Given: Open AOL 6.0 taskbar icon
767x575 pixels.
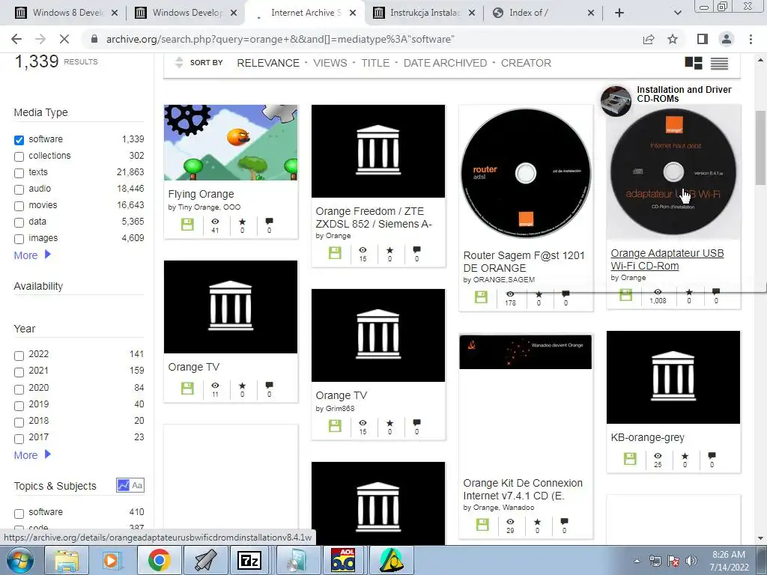Looking at the screenshot, I should pyautogui.click(x=343, y=560).
